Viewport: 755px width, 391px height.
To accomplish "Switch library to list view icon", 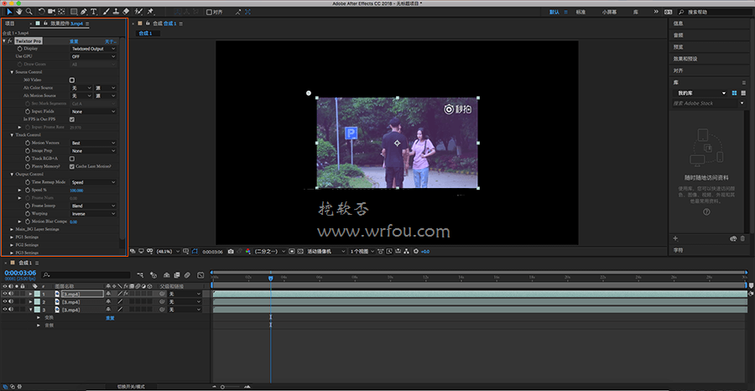I will pos(743,93).
